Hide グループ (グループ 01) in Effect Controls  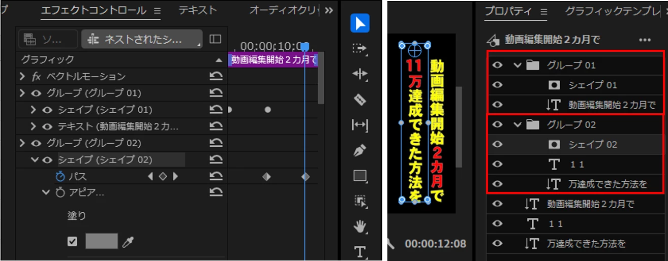pyautogui.click(x=36, y=93)
